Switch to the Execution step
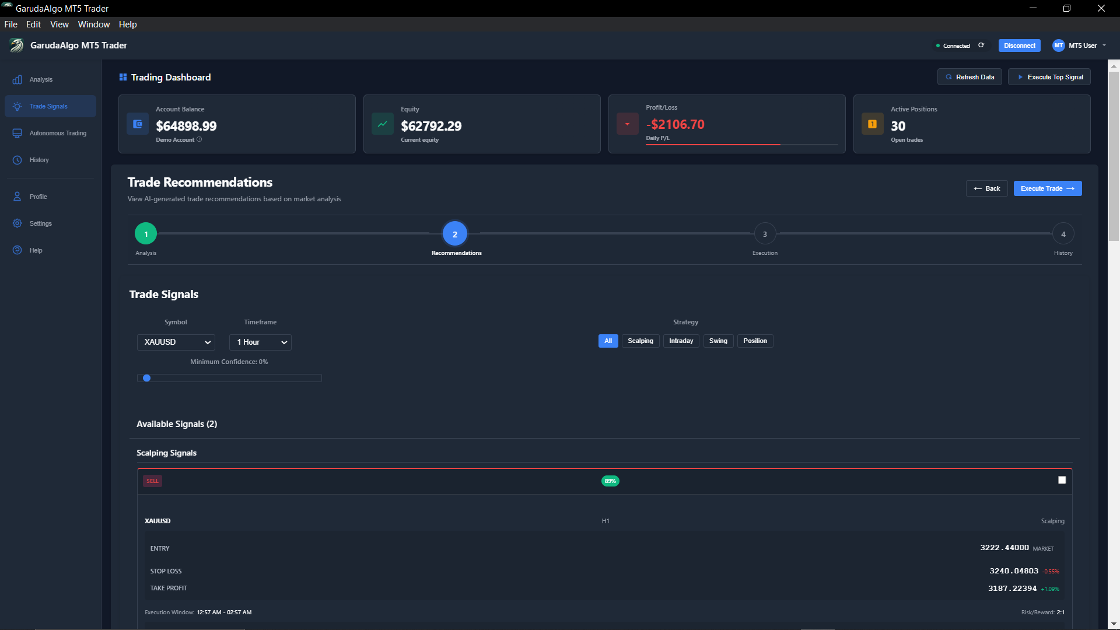The height and width of the screenshot is (630, 1120). click(765, 233)
